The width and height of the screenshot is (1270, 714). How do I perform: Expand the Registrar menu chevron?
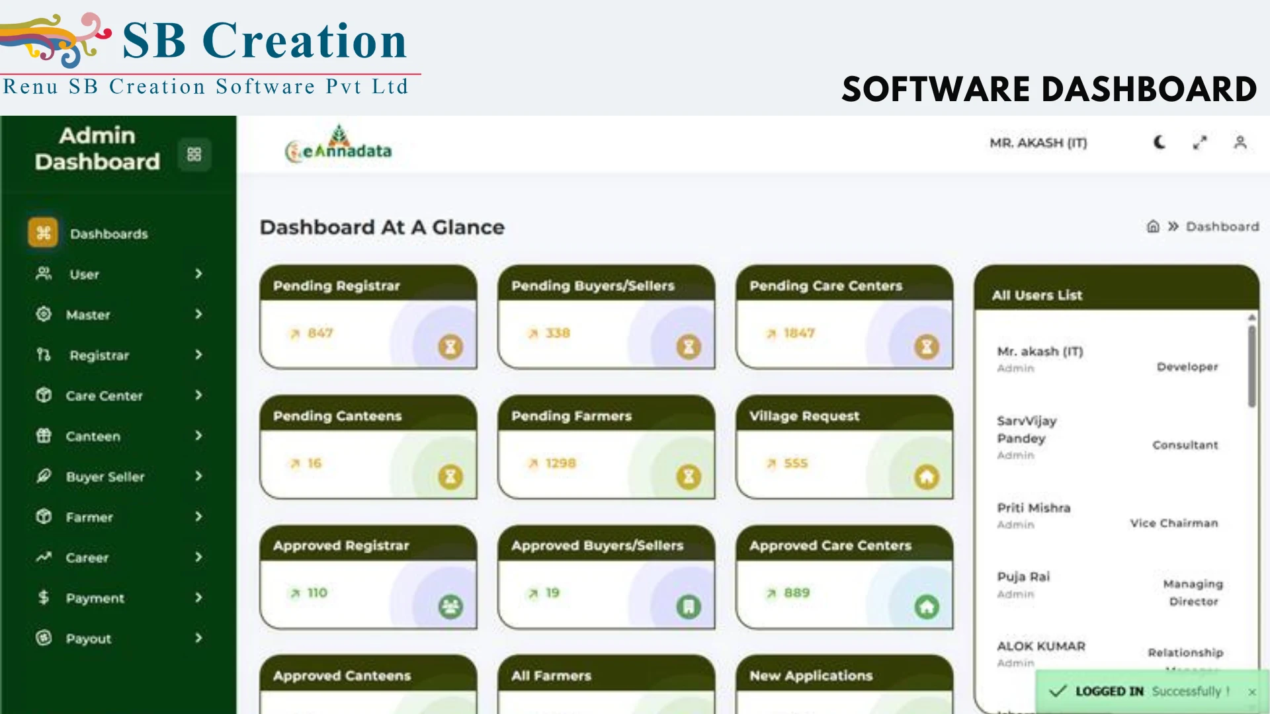click(198, 354)
